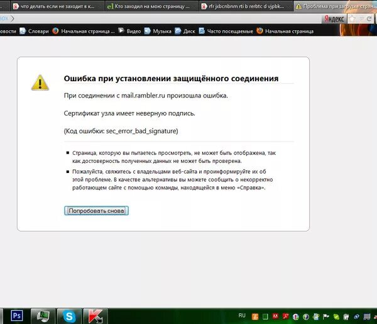Image resolution: width=377 pixels, height=324 pixels.
Task: Click the red Adobe tray icon
Action: coord(276,316)
